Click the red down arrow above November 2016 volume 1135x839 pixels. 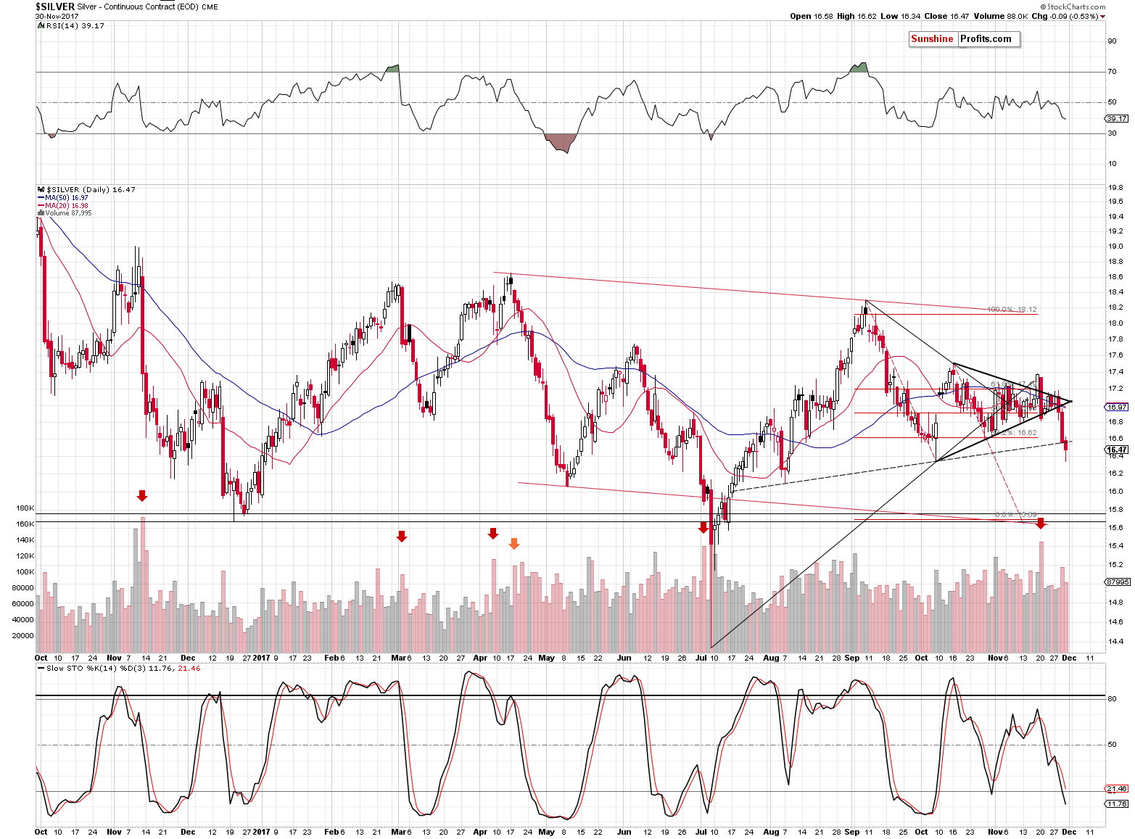tap(142, 496)
